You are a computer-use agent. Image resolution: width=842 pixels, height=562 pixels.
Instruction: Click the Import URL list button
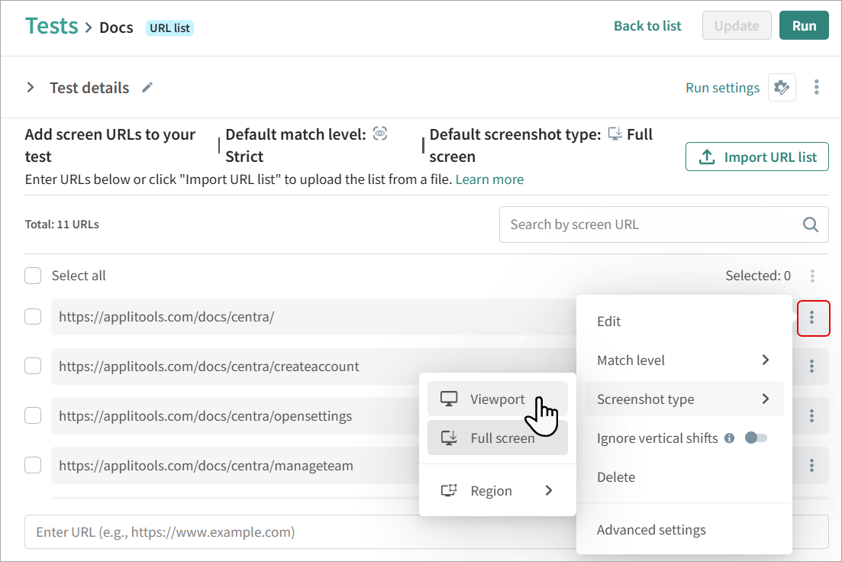coord(757,157)
